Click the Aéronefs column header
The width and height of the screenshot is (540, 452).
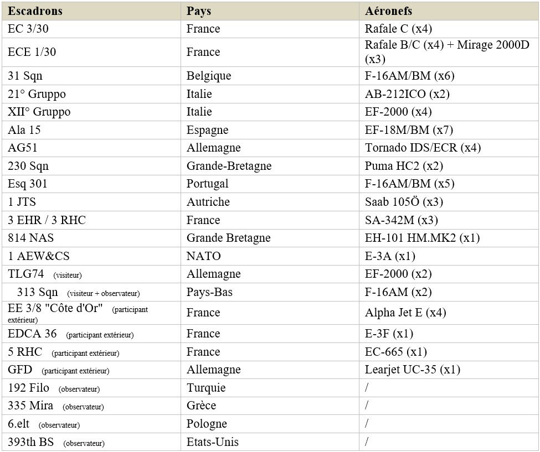pos(449,11)
